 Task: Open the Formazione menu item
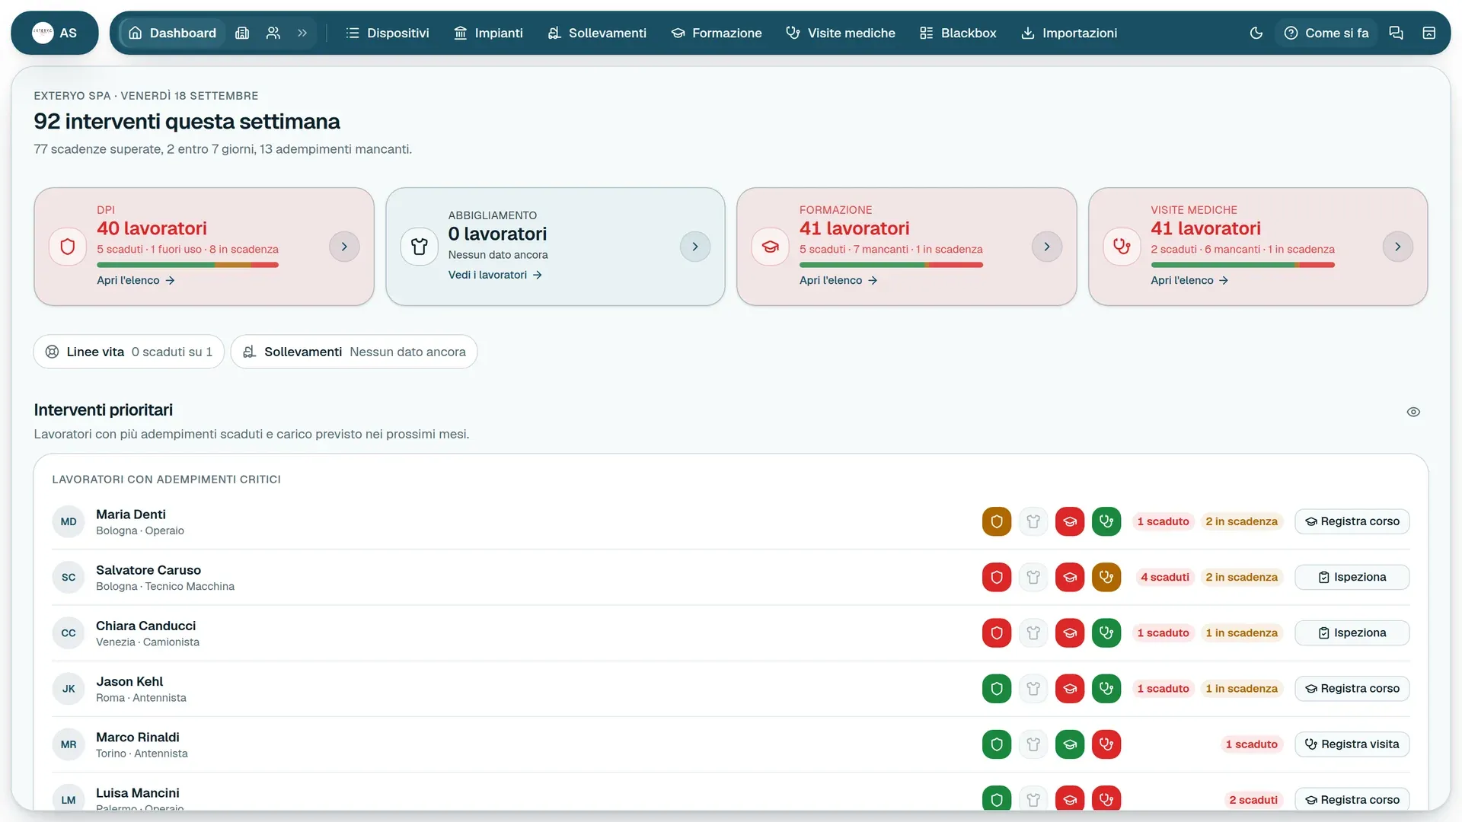point(717,33)
